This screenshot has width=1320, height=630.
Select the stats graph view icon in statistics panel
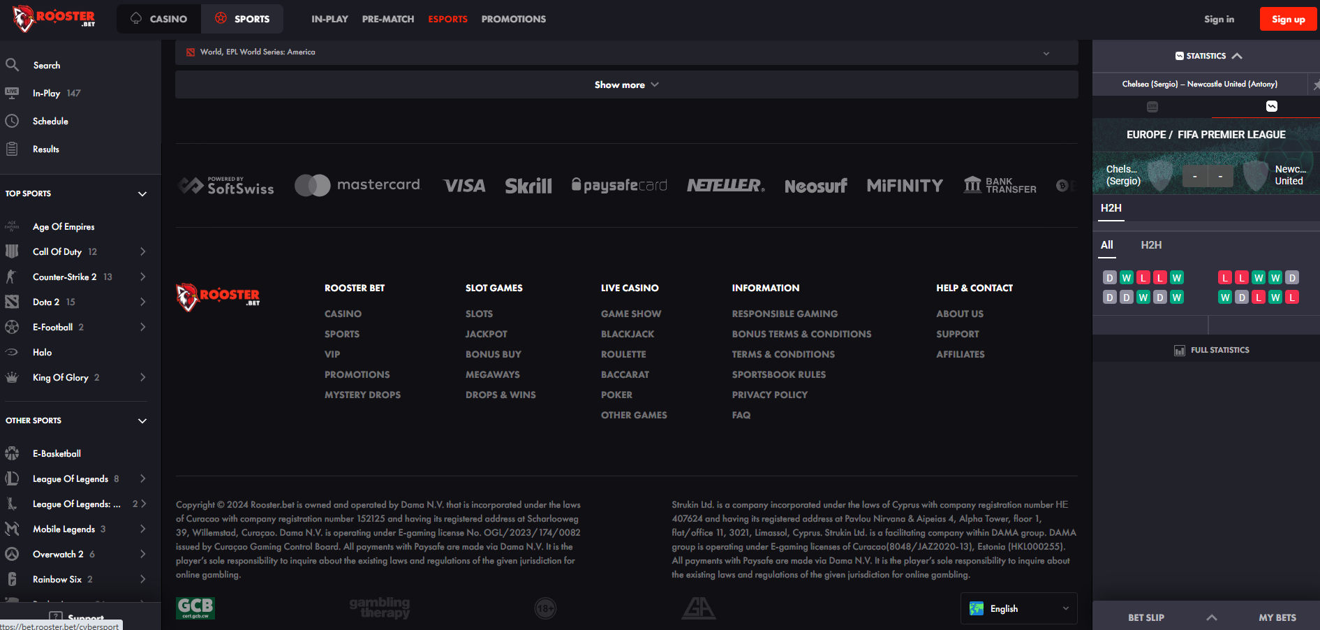pyautogui.click(x=1272, y=106)
